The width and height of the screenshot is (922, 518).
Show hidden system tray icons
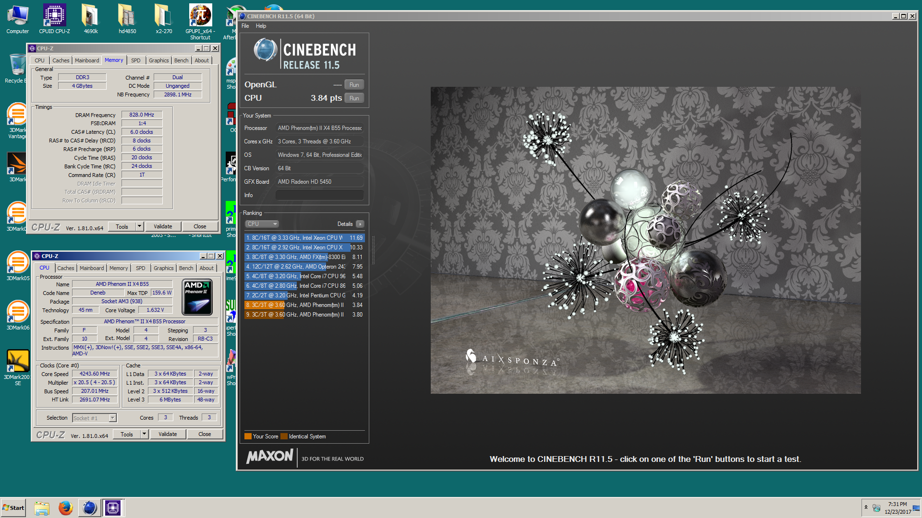tap(866, 507)
